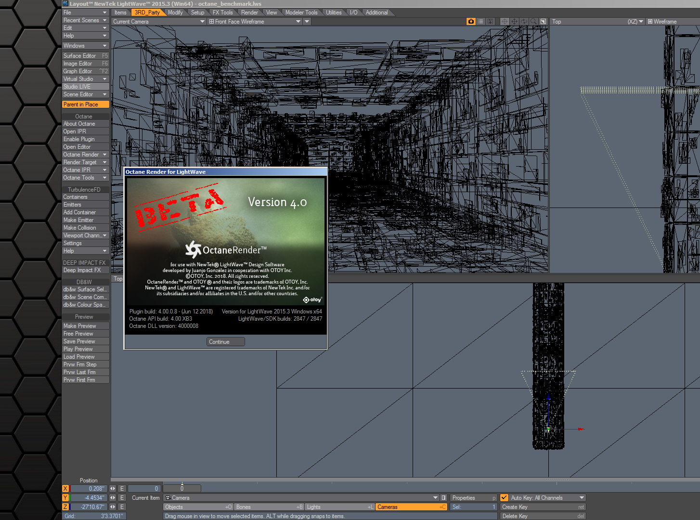
Task: Open the Current Item Camera dropdown
Action: coord(301,498)
